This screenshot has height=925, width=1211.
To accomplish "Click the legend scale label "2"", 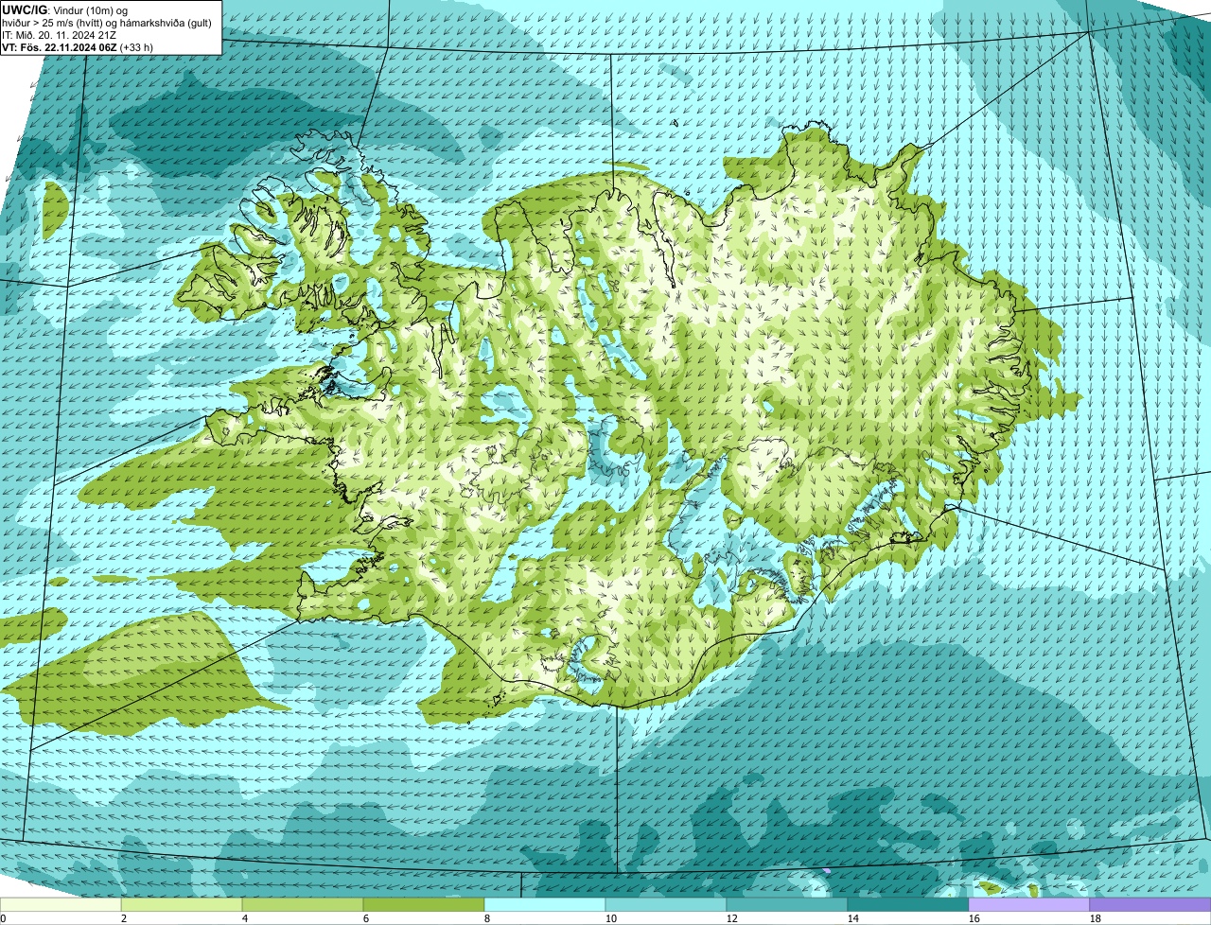I will 124,918.
